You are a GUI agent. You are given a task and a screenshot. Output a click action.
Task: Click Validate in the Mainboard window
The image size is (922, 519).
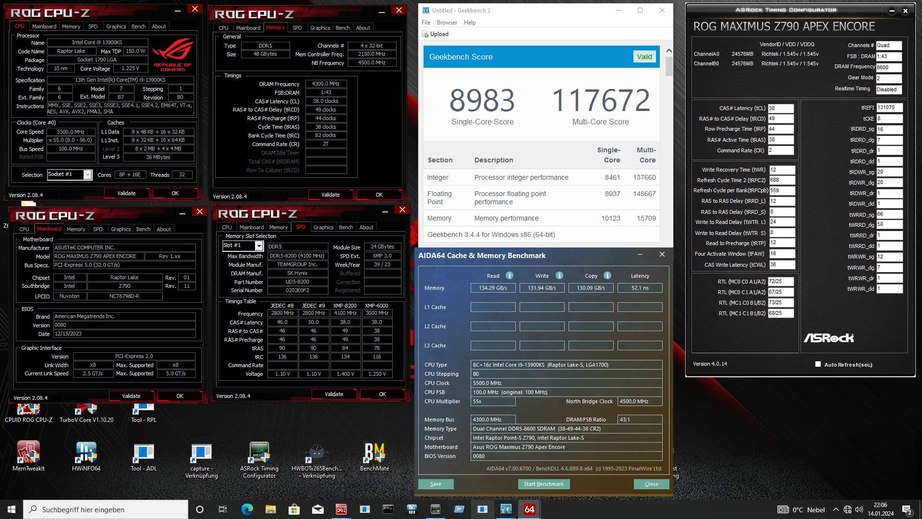(x=131, y=396)
